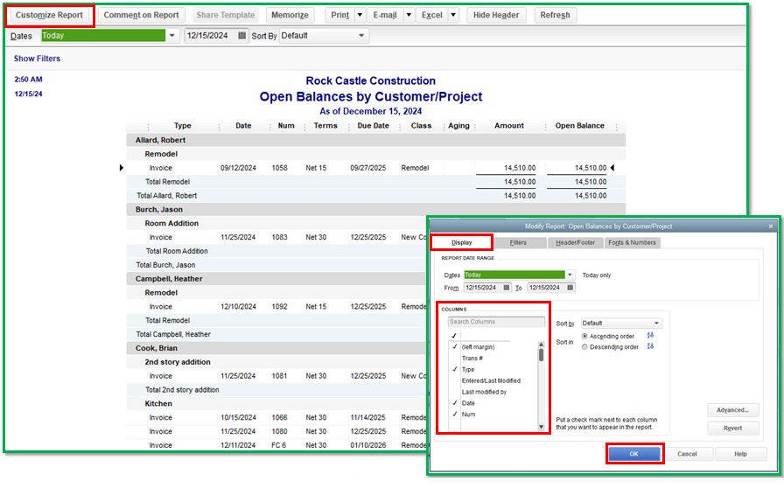Click the scroll down arrow in Columns list
This screenshot has height=495, width=784.
point(541,427)
